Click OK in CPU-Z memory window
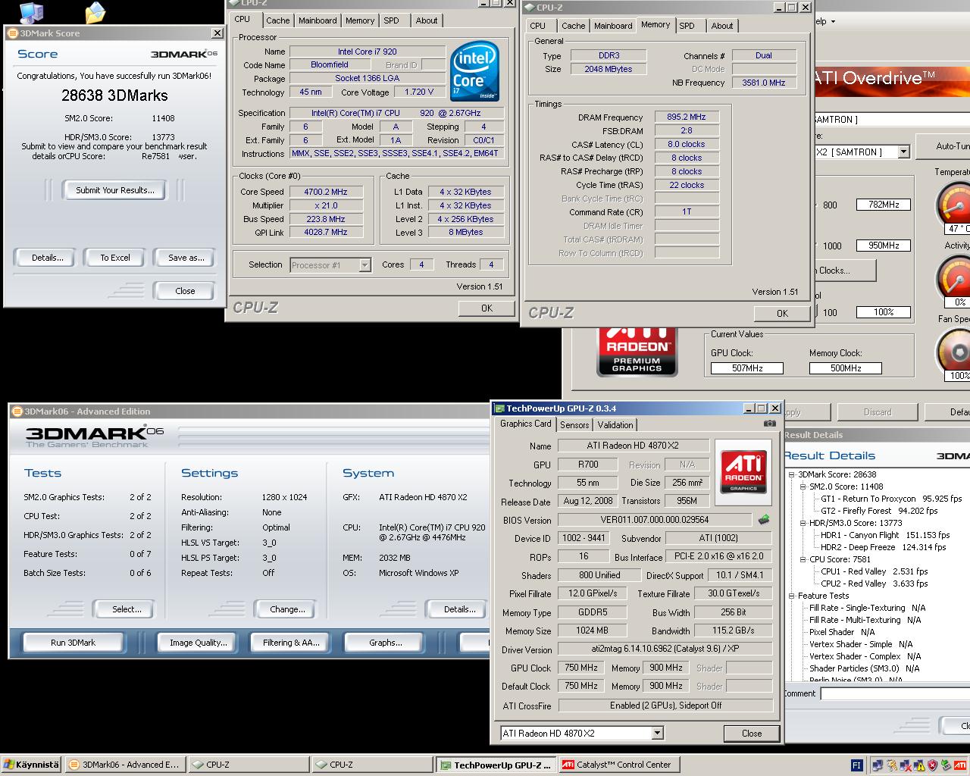 tap(782, 313)
